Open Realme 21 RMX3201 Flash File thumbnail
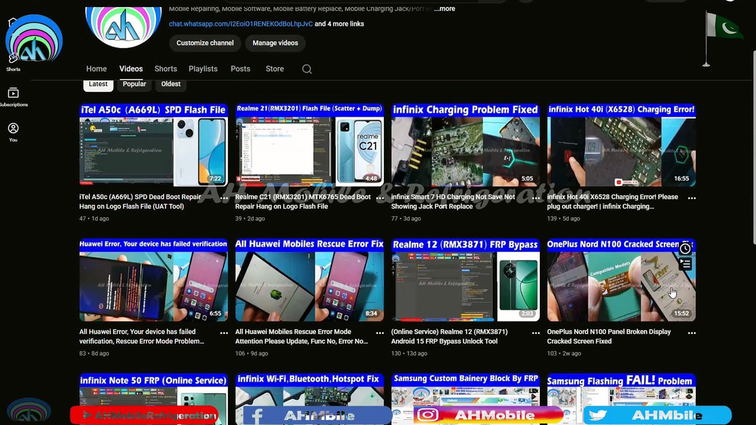This screenshot has height=425, width=756. point(309,145)
